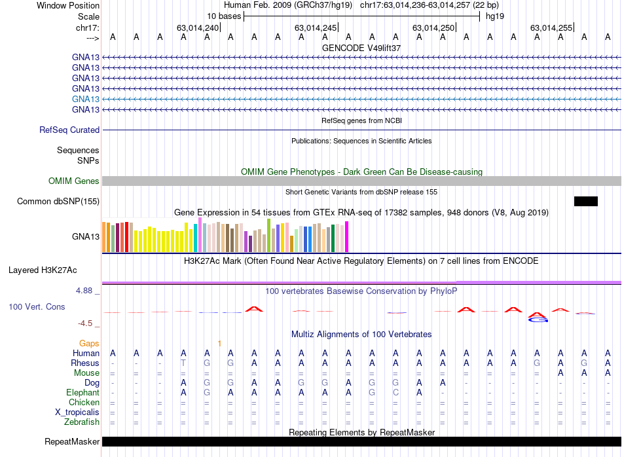Click the Multiz Alignments of 100 Vertebrates title

pos(361,334)
